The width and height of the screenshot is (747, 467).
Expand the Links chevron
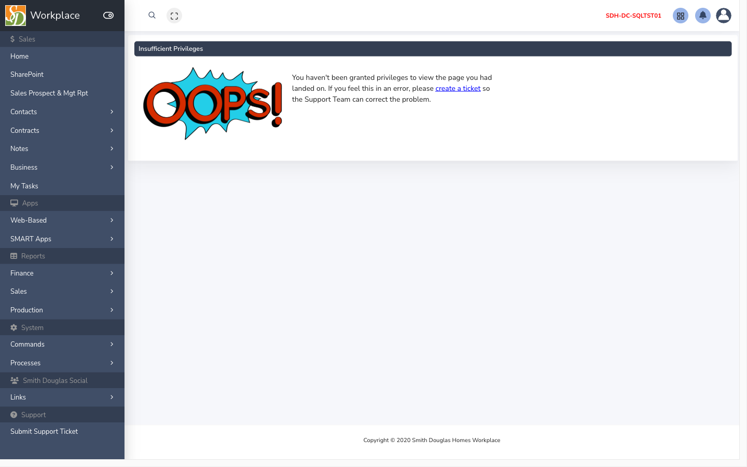click(112, 397)
